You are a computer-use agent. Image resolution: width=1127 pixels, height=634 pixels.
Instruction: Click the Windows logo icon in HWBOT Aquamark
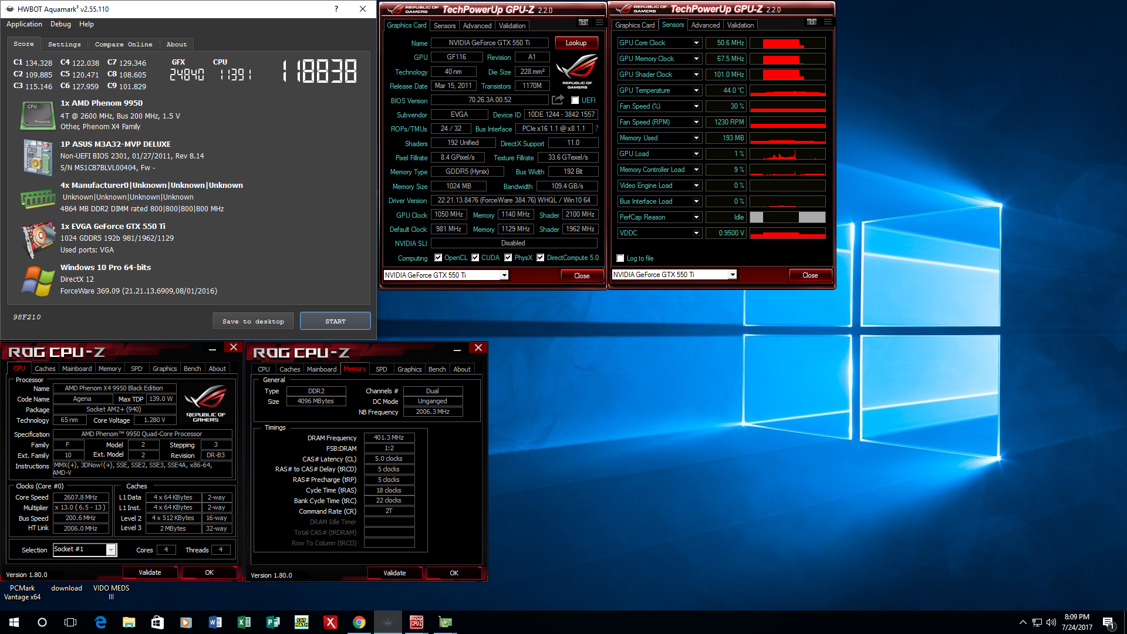pos(38,281)
